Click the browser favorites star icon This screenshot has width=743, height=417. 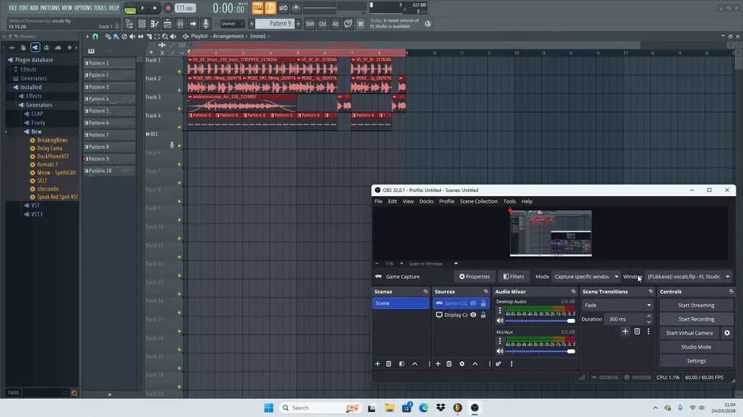point(69,47)
